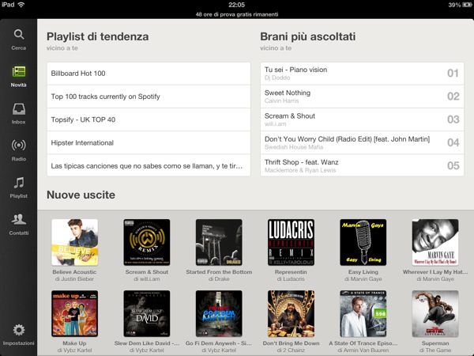Viewport: 474px width, 356px height.
Task: Open the Inbox tray icon
Action: coord(18,110)
